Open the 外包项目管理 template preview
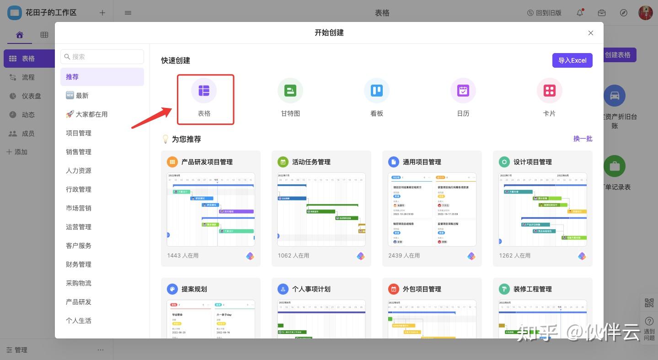The image size is (658, 360). pyautogui.click(x=432, y=319)
